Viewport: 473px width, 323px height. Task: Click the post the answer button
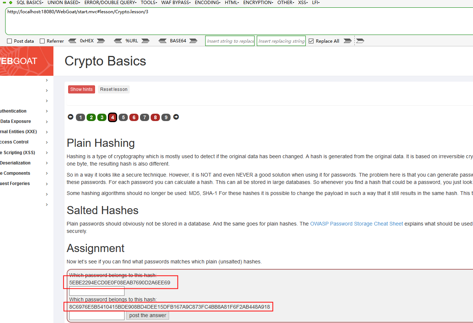148,315
